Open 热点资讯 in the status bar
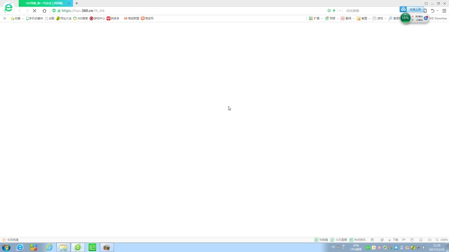The height and width of the screenshot is (252, 449). pyautogui.click(x=357, y=240)
